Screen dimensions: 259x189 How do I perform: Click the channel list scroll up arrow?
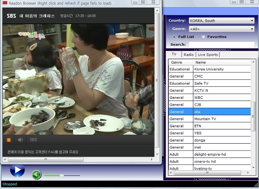[x=253, y=62]
